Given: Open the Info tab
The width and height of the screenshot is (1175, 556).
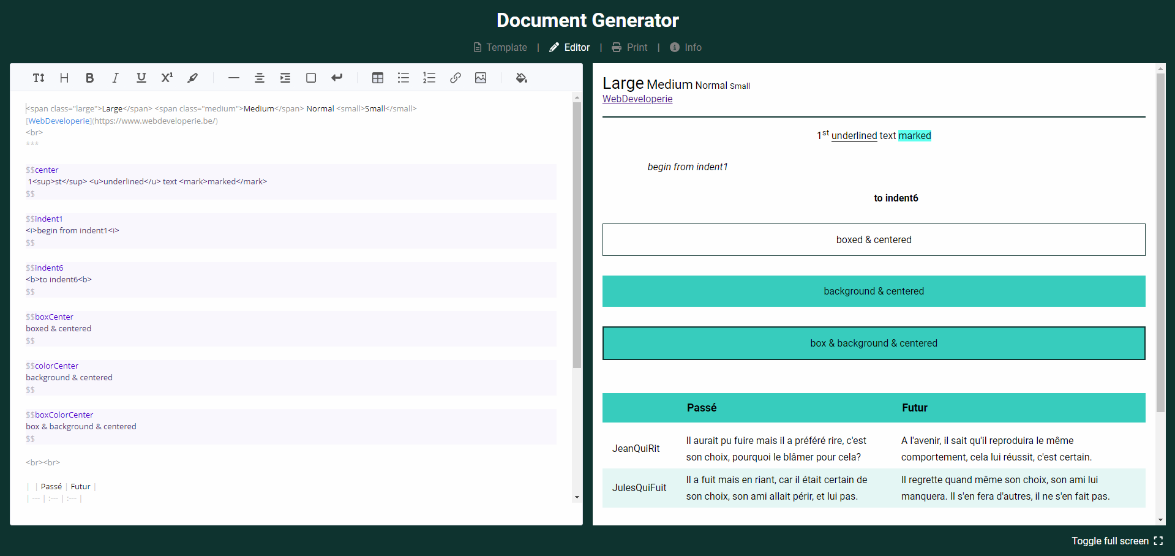Looking at the screenshot, I should [686, 47].
